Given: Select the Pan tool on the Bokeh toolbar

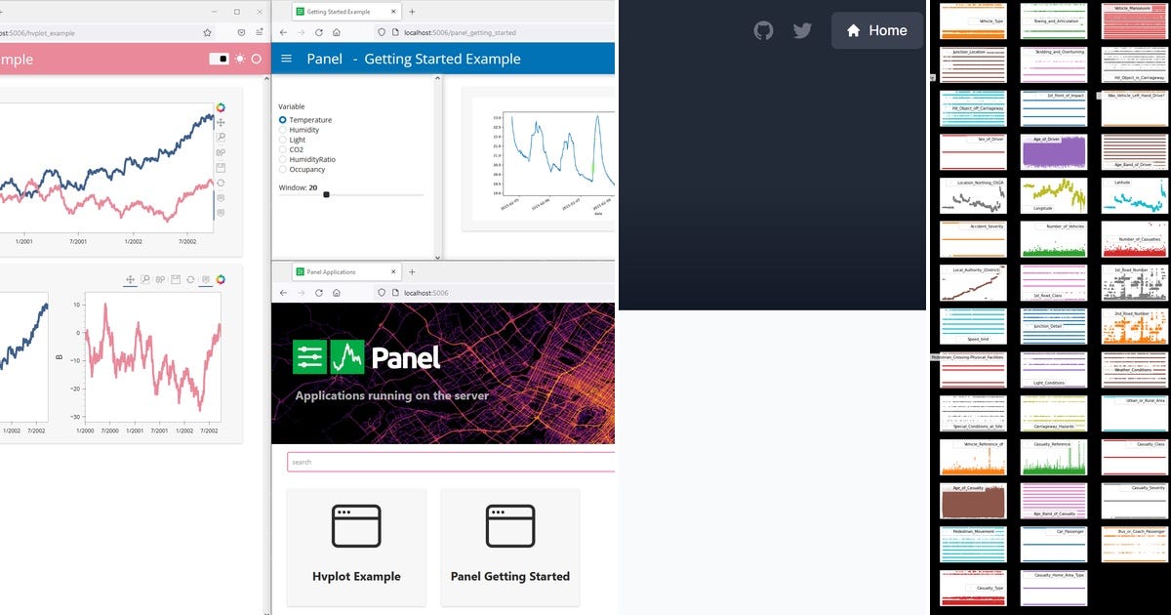Looking at the screenshot, I should coord(221,122).
